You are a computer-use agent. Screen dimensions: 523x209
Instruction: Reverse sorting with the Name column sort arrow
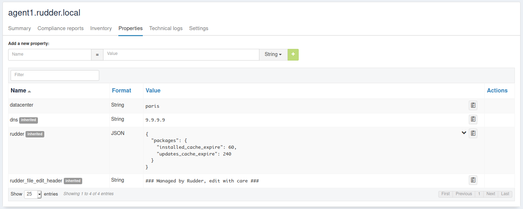click(28, 90)
